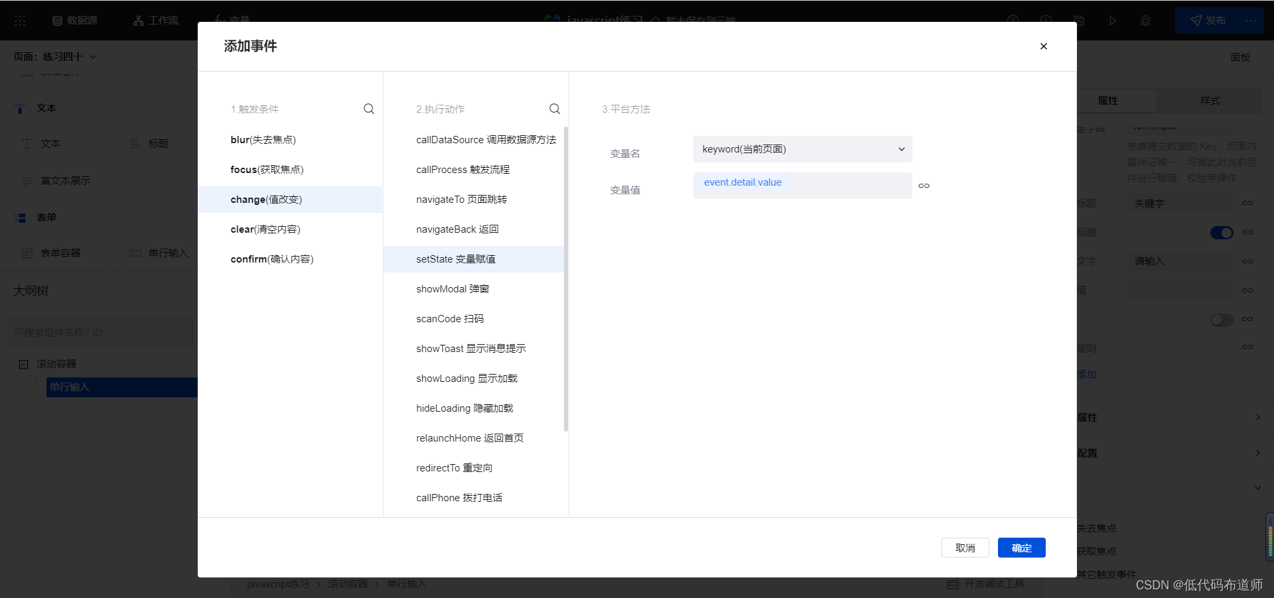Click the event.detail.value variable value field
1274x598 pixels.
click(x=802, y=185)
